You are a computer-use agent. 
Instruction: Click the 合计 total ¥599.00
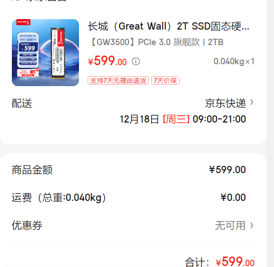[x=235, y=262]
